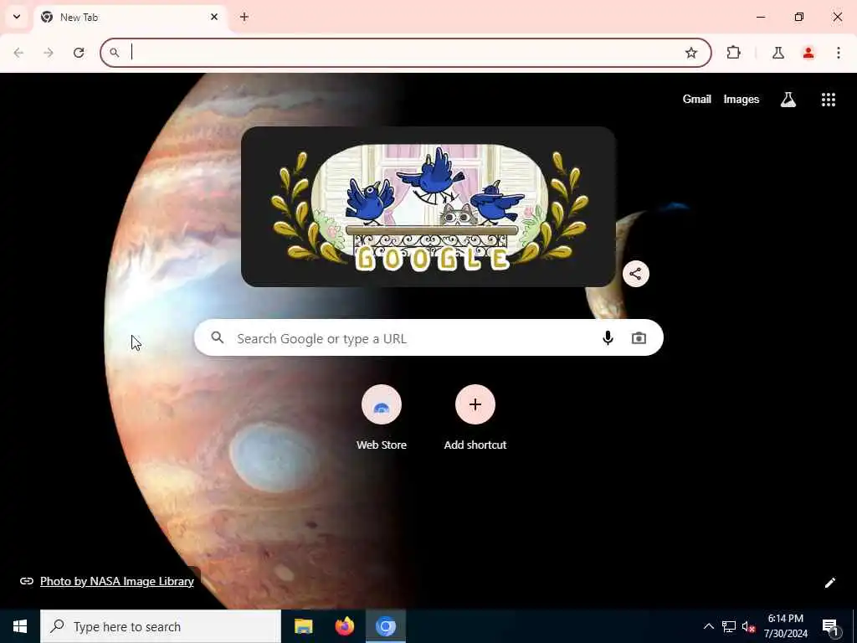Click the Type here to search taskbar box
This screenshot has width=857, height=643.
(x=161, y=626)
